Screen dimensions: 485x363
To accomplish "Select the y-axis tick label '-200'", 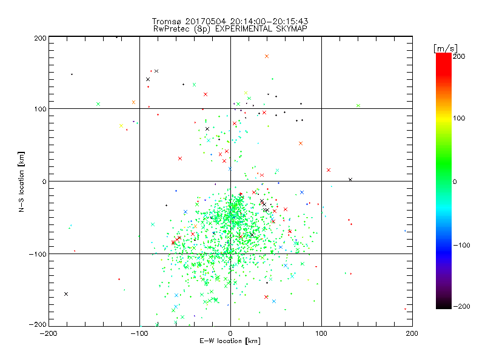I will [38, 324].
